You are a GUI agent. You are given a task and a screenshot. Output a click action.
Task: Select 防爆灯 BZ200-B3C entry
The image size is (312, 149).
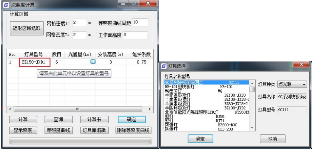[x=207, y=125]
